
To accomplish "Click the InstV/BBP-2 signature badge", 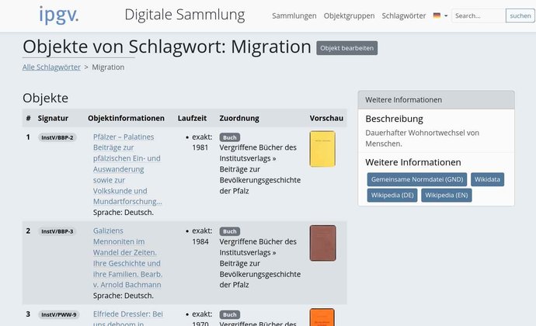I will pos(57,137).
